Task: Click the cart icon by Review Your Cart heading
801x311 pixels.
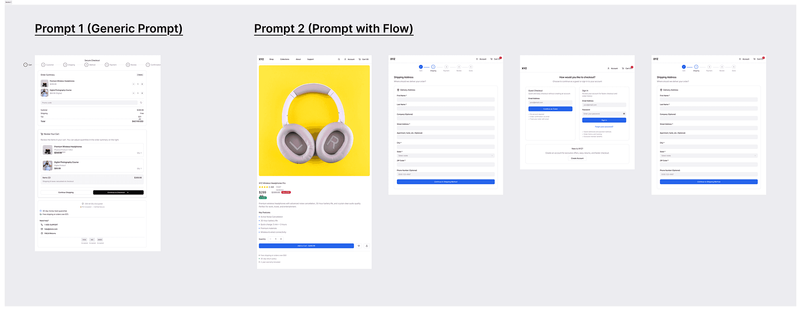Action: click(x=42, y=134)
